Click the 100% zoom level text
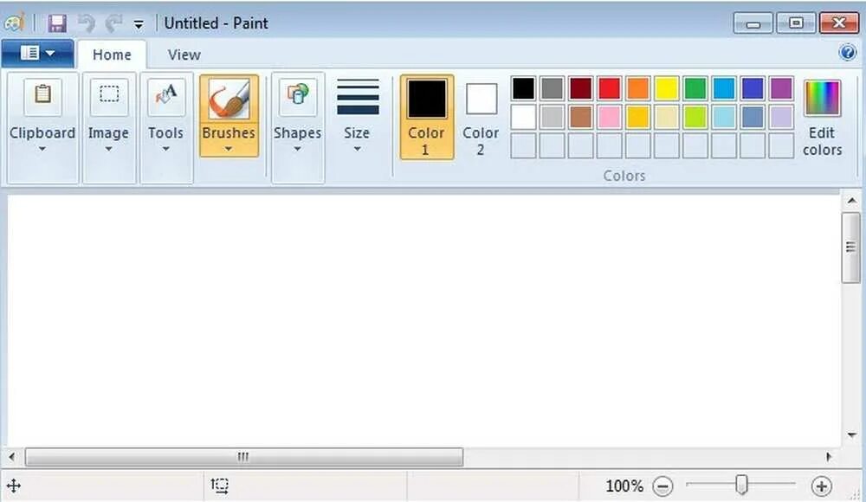The width and height of the screenshot is (866, 502). pos(624,486)
